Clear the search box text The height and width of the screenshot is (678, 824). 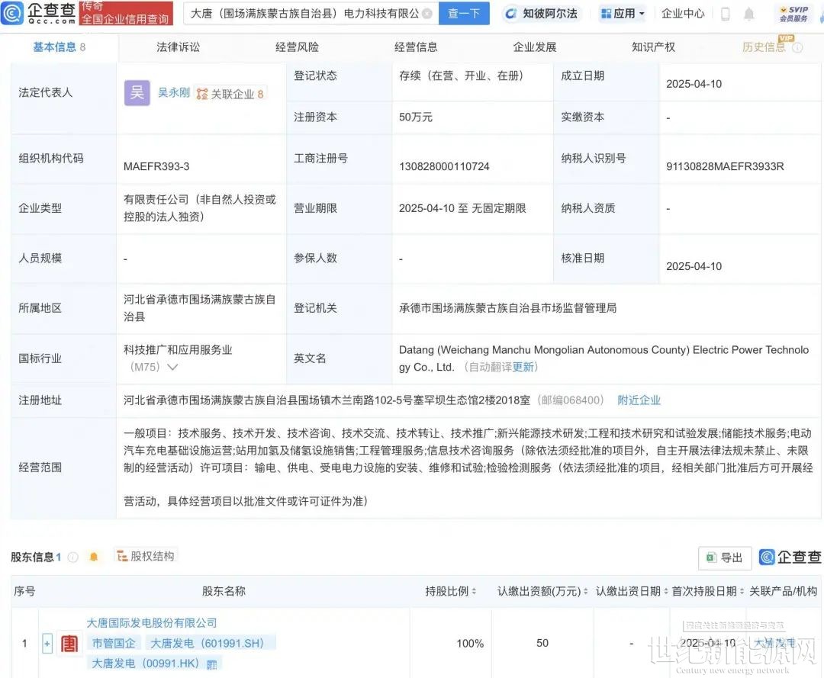pos(426,14)
